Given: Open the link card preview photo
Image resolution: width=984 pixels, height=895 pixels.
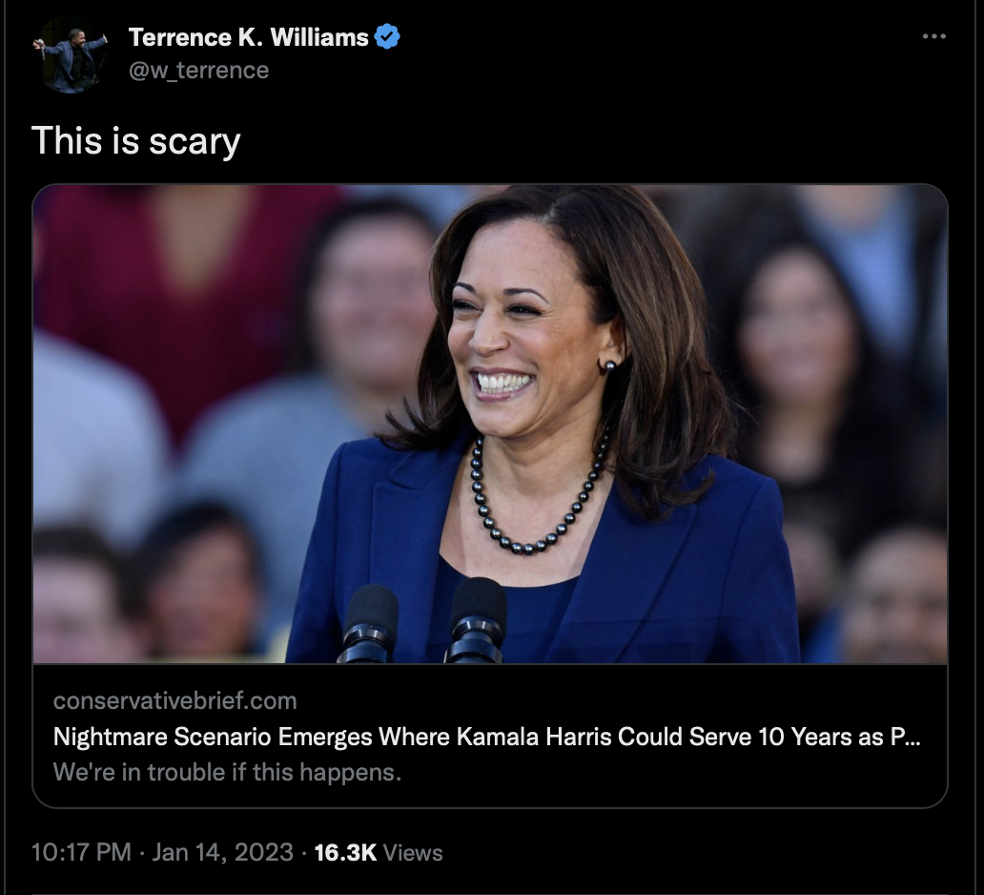Looking at the screenshot, I should click(489, 424).
